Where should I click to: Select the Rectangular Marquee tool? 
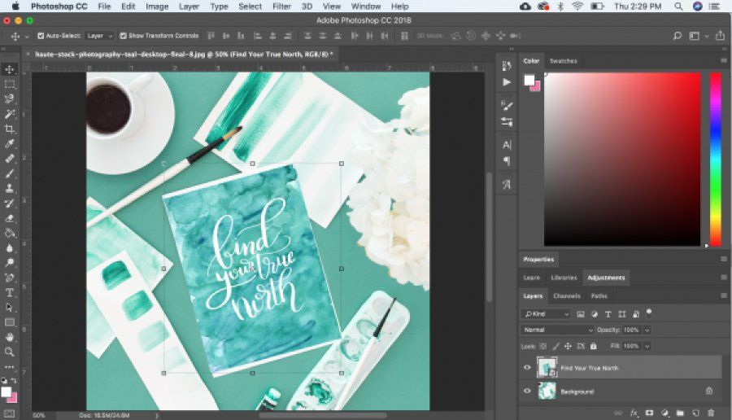[9, 85]
